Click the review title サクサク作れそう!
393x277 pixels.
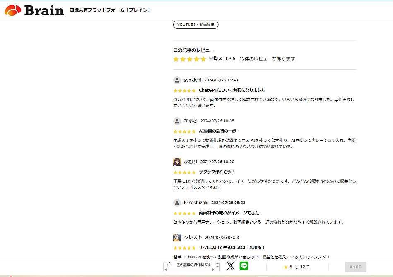(217, 172)
